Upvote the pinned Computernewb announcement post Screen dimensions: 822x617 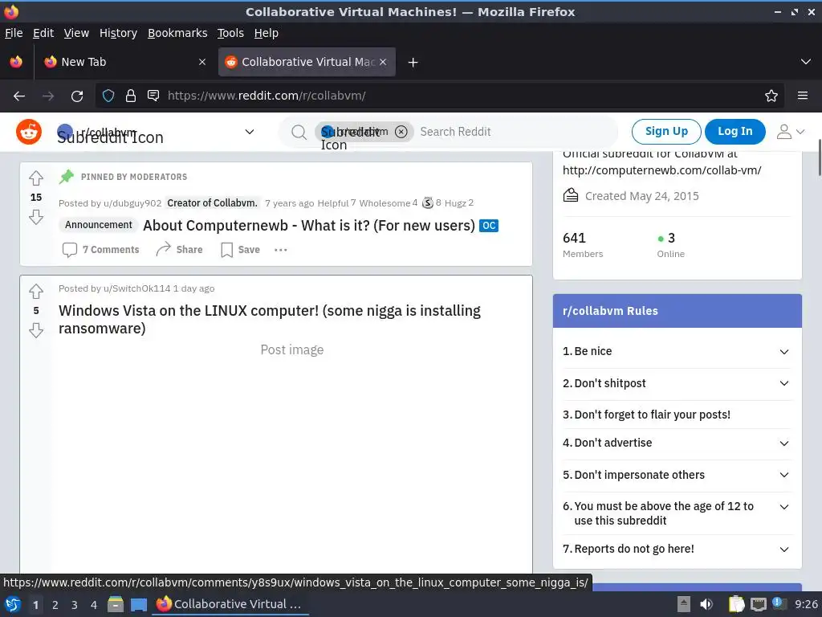point(35,178)
